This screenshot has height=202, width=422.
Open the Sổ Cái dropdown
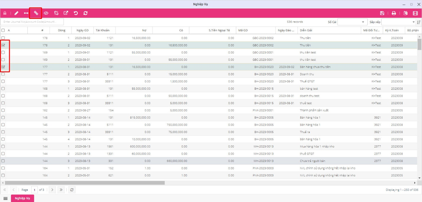(351, 22)
